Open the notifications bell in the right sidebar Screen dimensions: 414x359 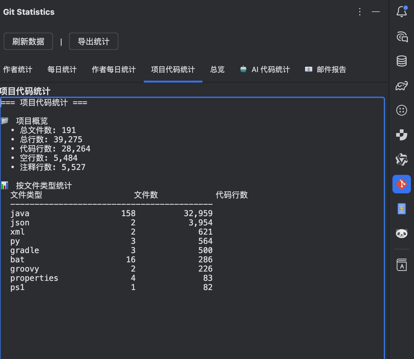[x=401, y=12]
